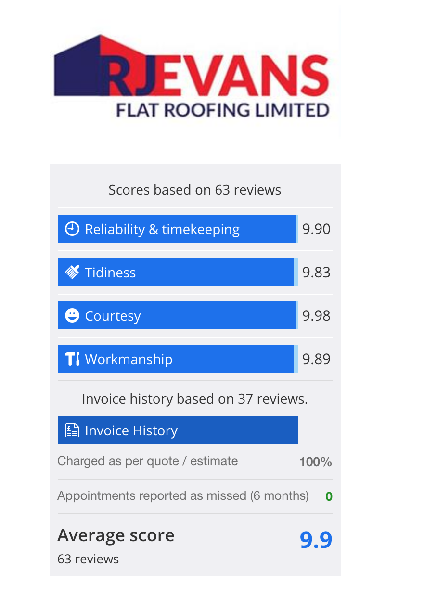The image size is (437, 599).
Task: Click the clock icon beside Reliability & timekeeping
Action: [72, 229]
